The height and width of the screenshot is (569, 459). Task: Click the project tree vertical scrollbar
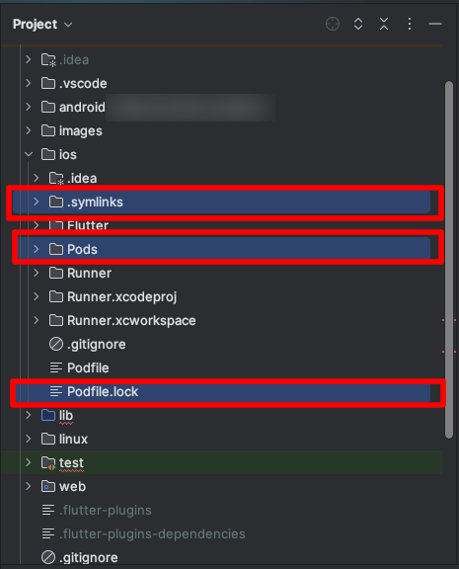coord(449,260)
